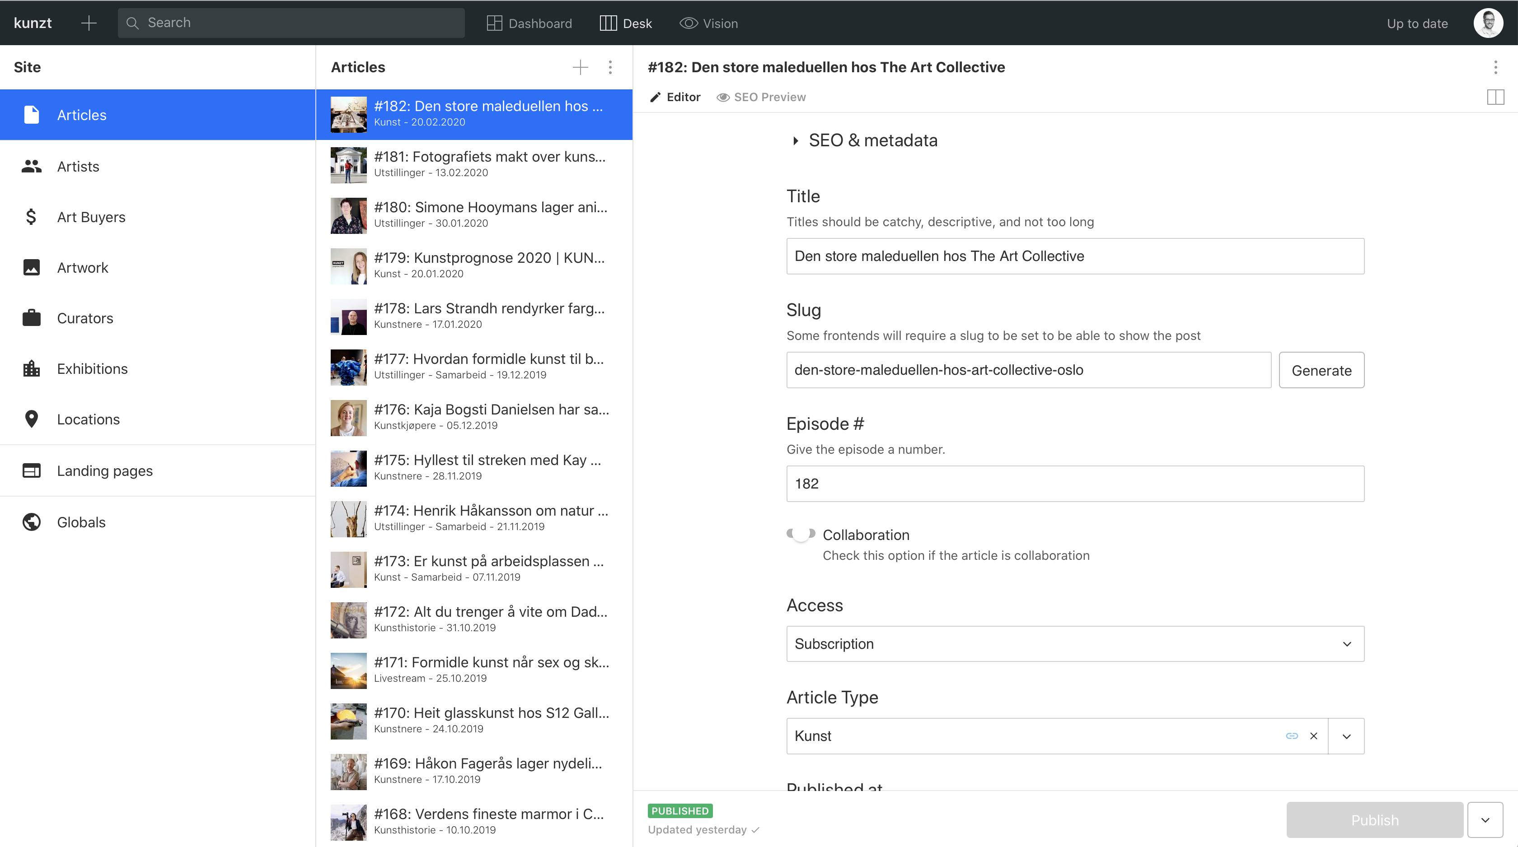Click the PUBLISHED status badge
The image size is (1518, 847).
[680, 811]
